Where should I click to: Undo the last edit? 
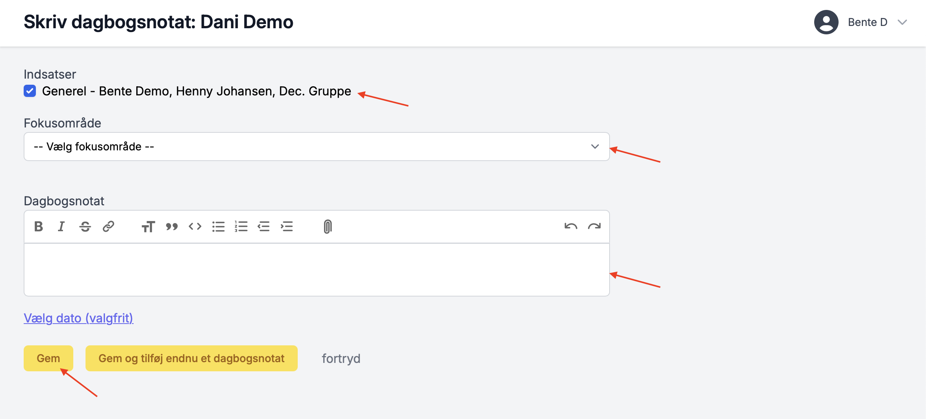click(x=571, y=227)
